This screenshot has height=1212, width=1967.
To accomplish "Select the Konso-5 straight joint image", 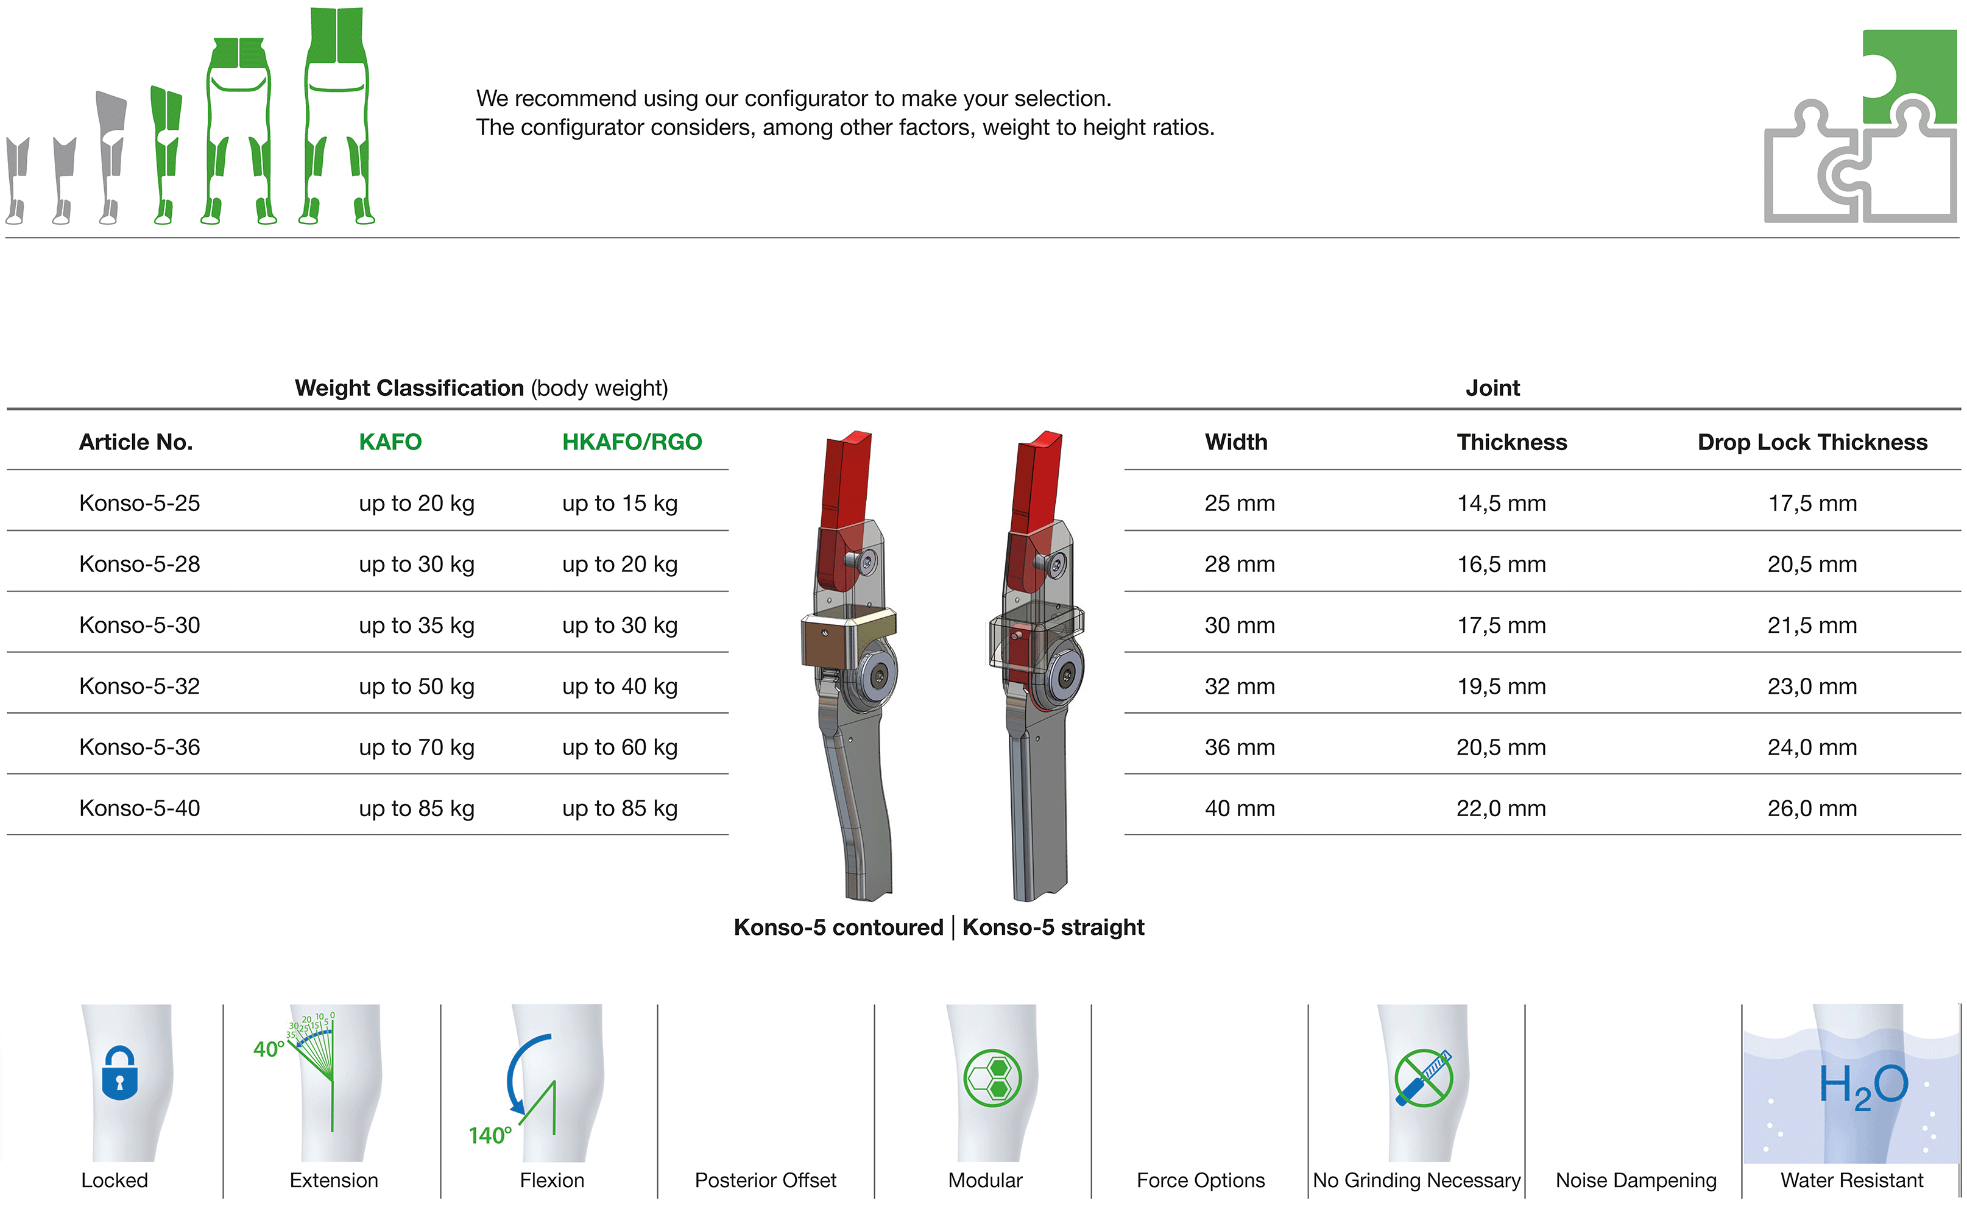I will [1036, 665].
